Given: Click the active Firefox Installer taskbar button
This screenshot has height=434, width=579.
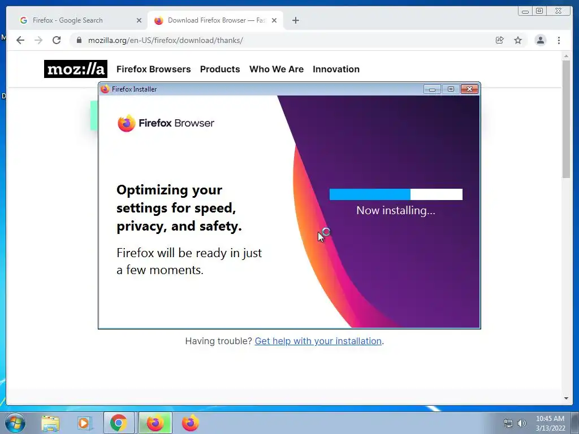Looking at the screenshot, I should point(155,423).
